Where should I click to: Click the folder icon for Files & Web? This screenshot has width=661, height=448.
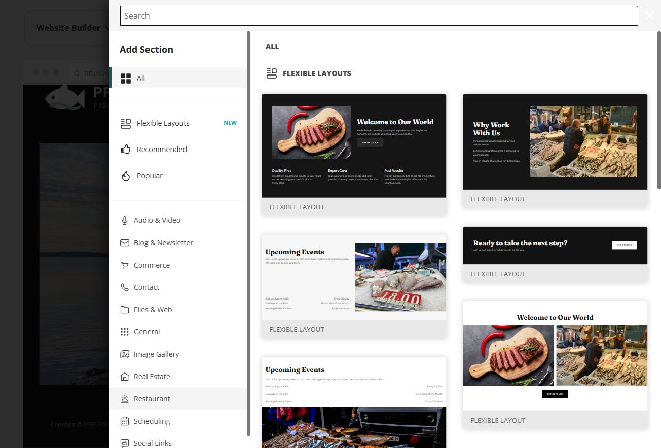pyautogui.click(x=125, y=310)
